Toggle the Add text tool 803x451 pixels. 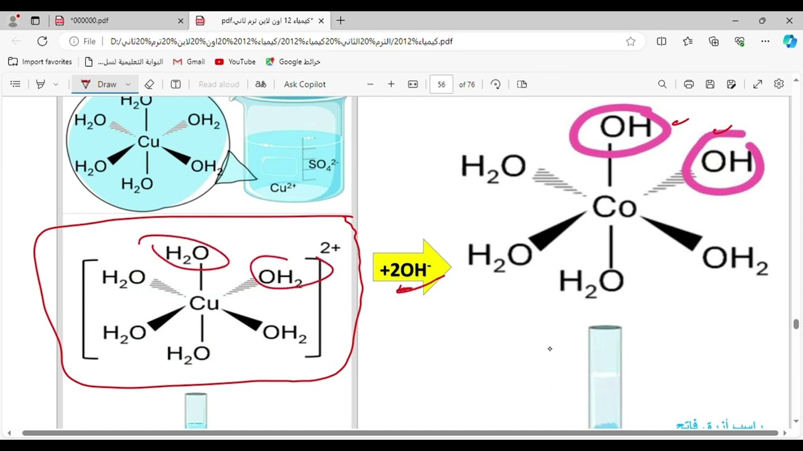176,84
